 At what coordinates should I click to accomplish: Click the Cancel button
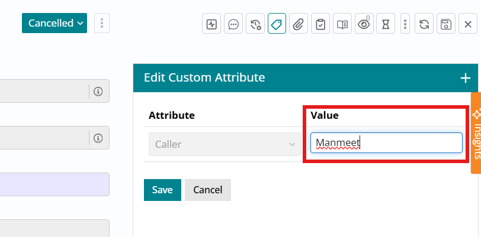[207, 190]
